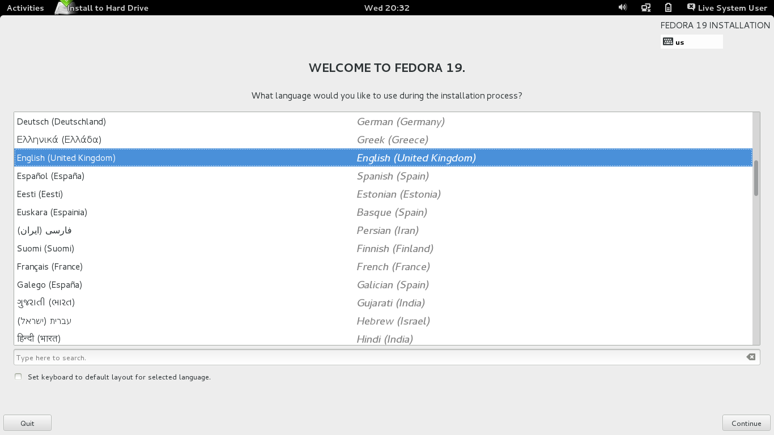Select Suomi (Suomi) language
774x435 pixels.
[x=383, y=248]
